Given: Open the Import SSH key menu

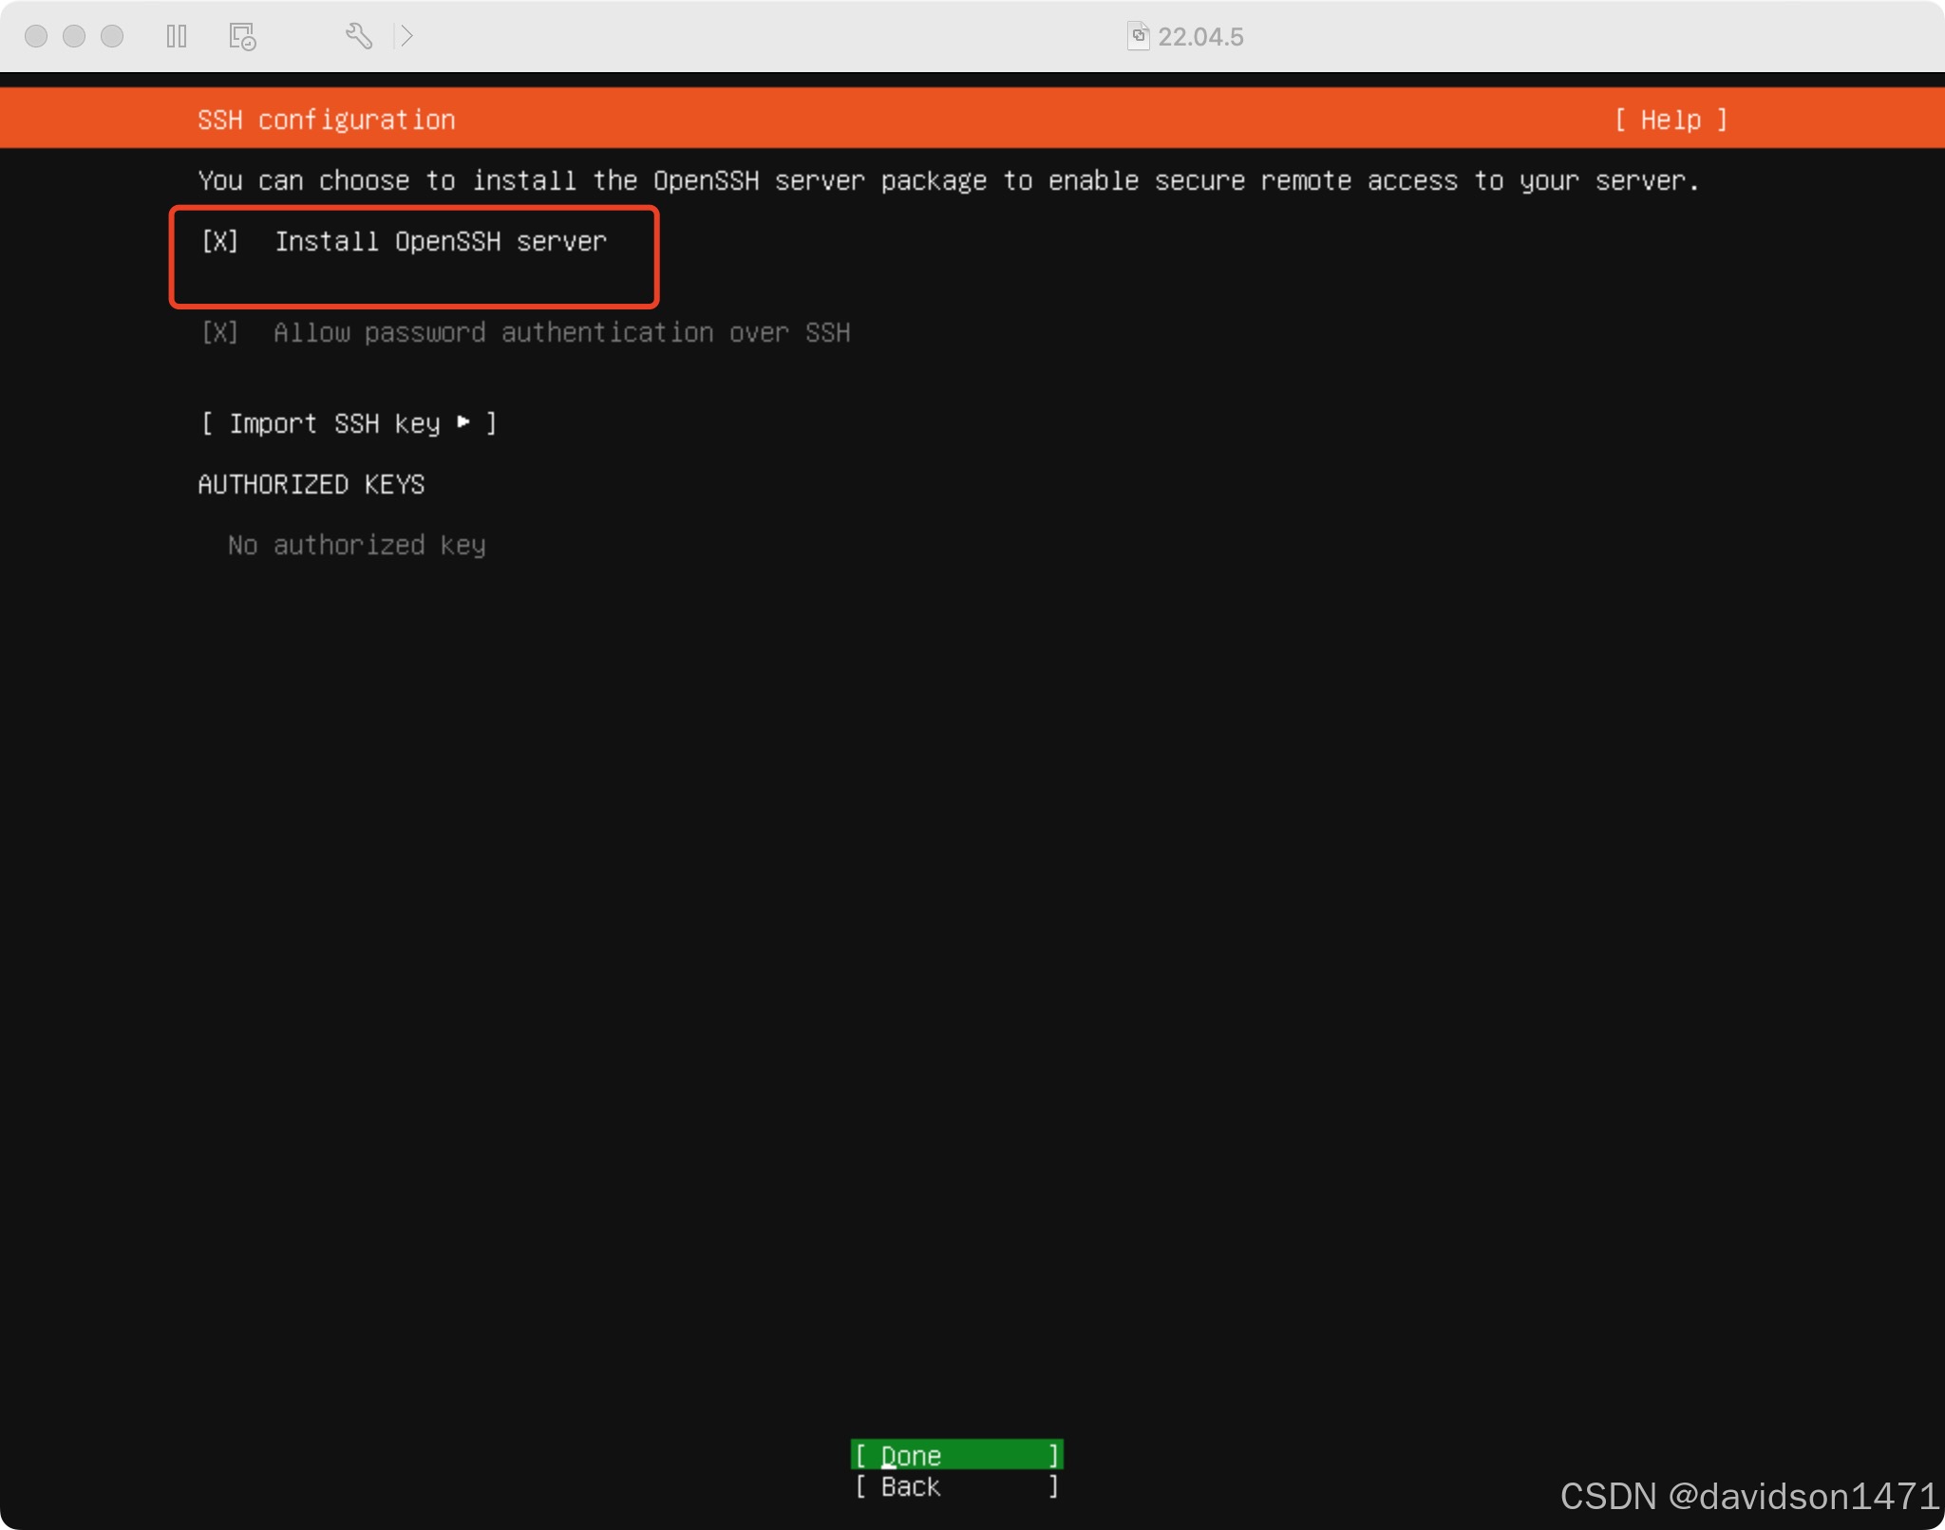Looking at the screenshot, I should 348,423.
